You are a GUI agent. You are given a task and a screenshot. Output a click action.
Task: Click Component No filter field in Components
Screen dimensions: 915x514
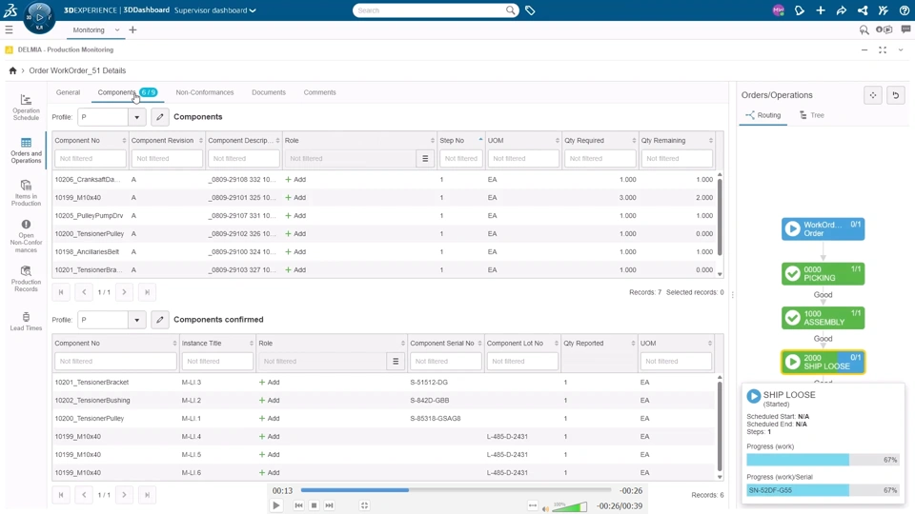(x=90, y=159)
